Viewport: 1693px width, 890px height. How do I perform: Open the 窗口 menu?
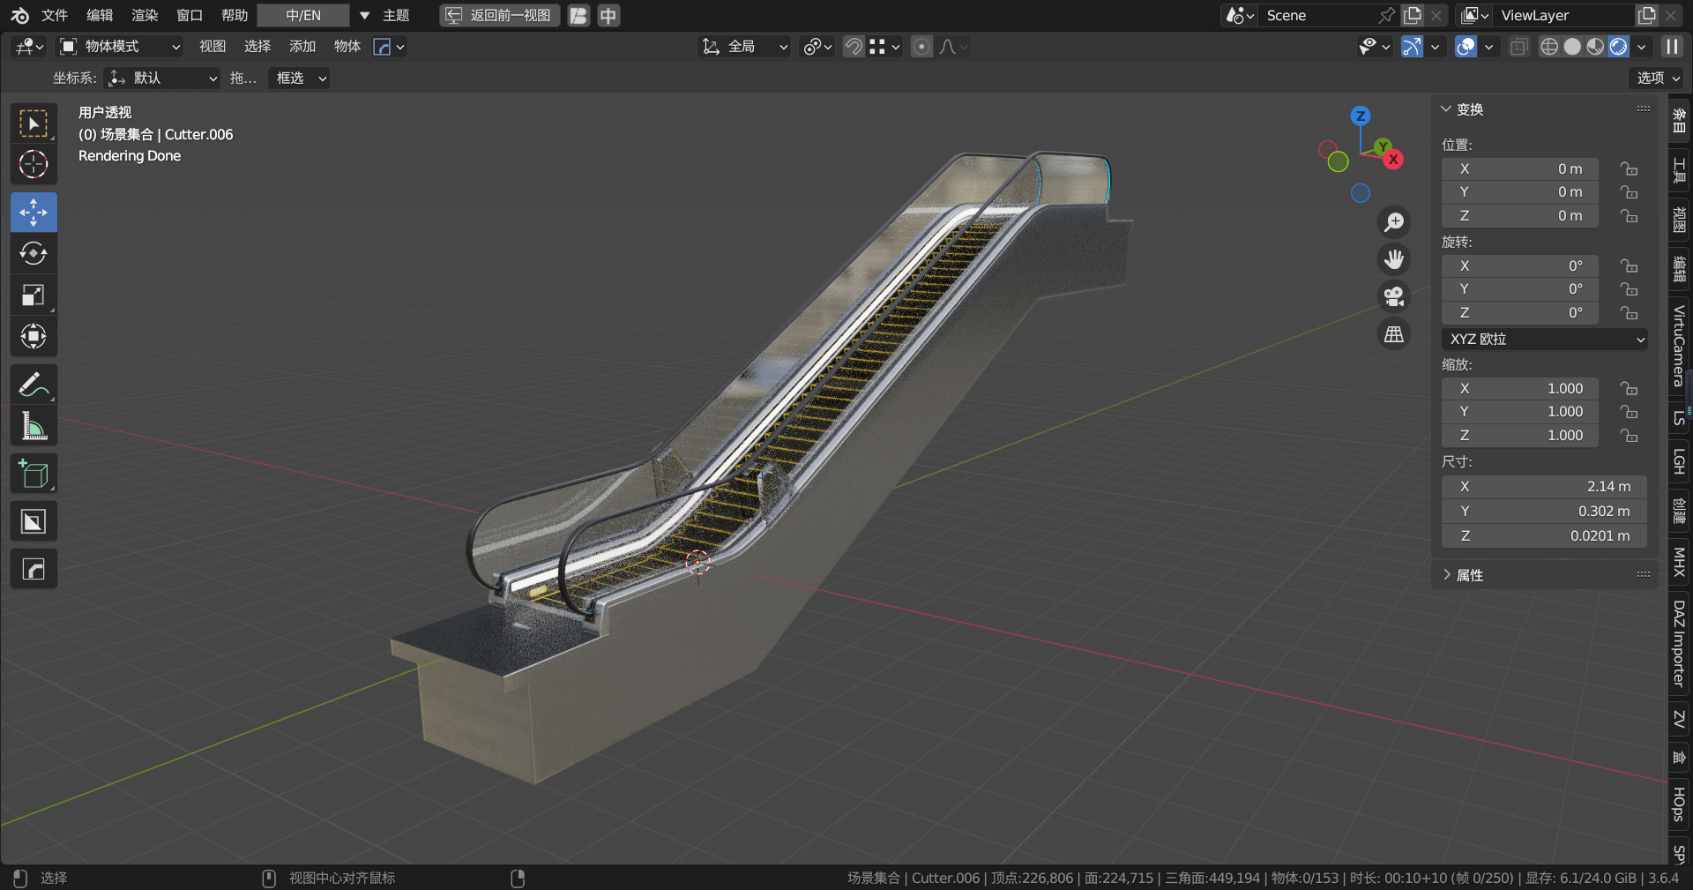(x=190, y=15)
